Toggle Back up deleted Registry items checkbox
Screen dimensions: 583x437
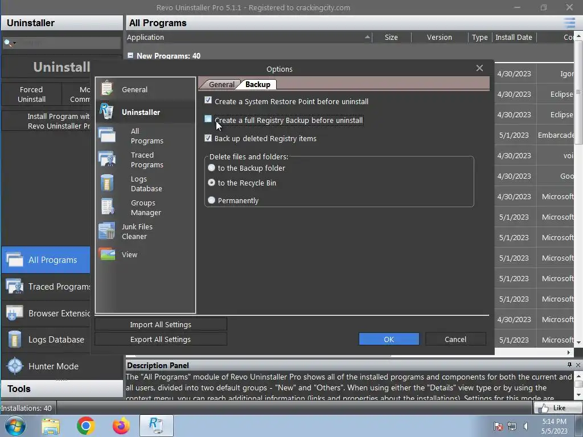tap(208, 138)
